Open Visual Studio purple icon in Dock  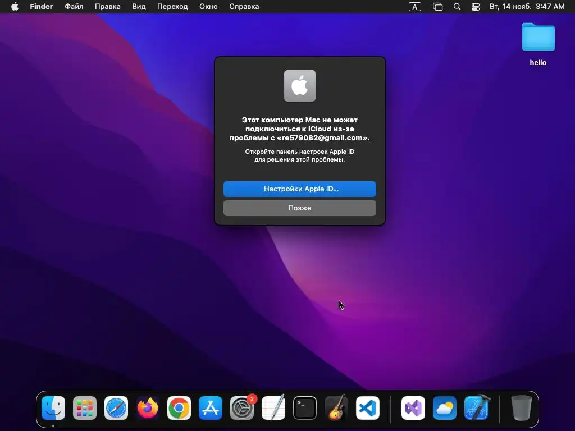coord(413,408)
